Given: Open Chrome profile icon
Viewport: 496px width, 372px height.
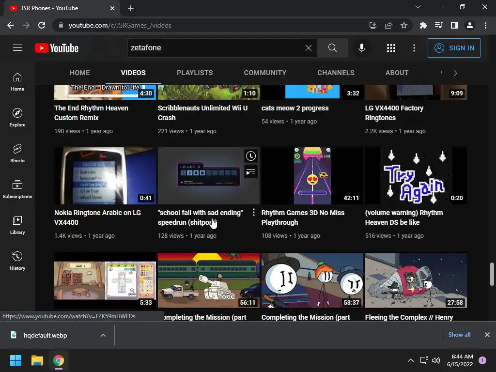Looking at the screenshot, I should click(470, 25).
